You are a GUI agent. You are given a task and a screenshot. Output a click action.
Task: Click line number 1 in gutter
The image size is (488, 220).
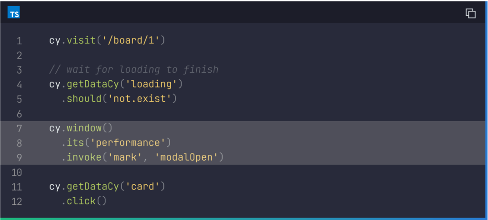click(x=19, y=41)
